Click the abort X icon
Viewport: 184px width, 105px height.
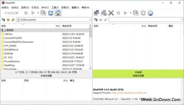(111, 13)
